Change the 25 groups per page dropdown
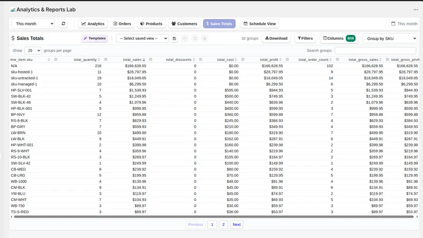The width and height of the screenshot is (423, 238). tap(33, 50)
